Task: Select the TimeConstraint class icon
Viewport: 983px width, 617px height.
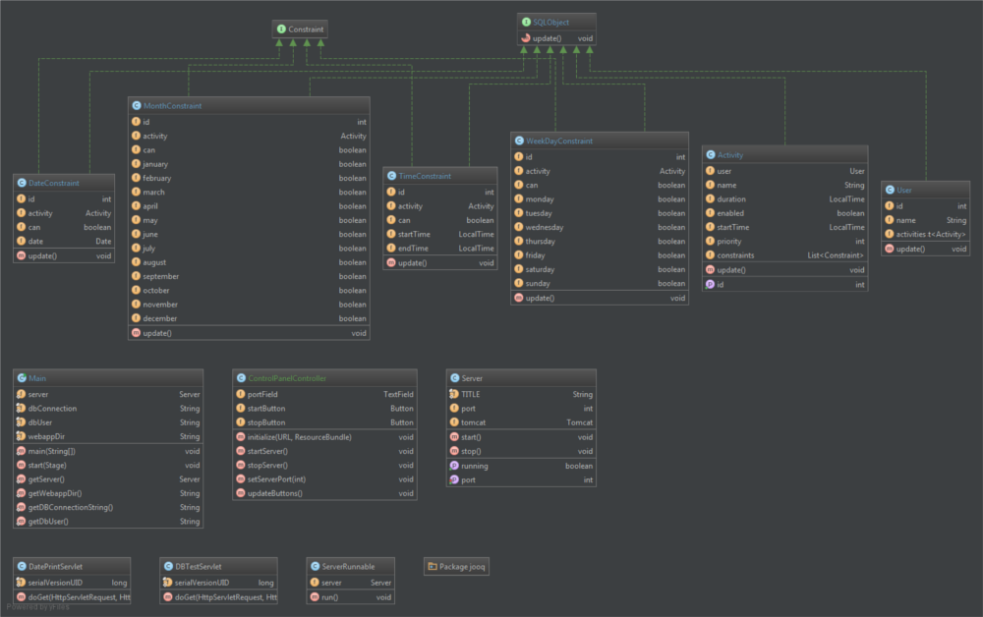Action: tap(392, 176)
